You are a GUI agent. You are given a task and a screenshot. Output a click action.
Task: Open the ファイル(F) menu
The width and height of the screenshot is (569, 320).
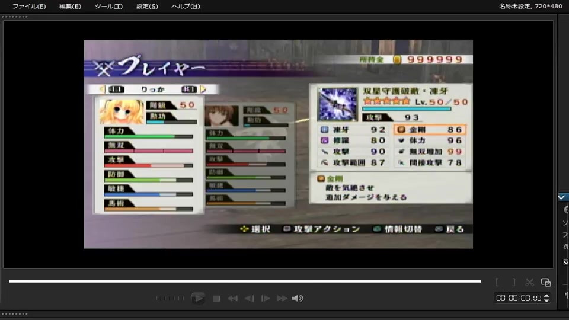(29, 6)
